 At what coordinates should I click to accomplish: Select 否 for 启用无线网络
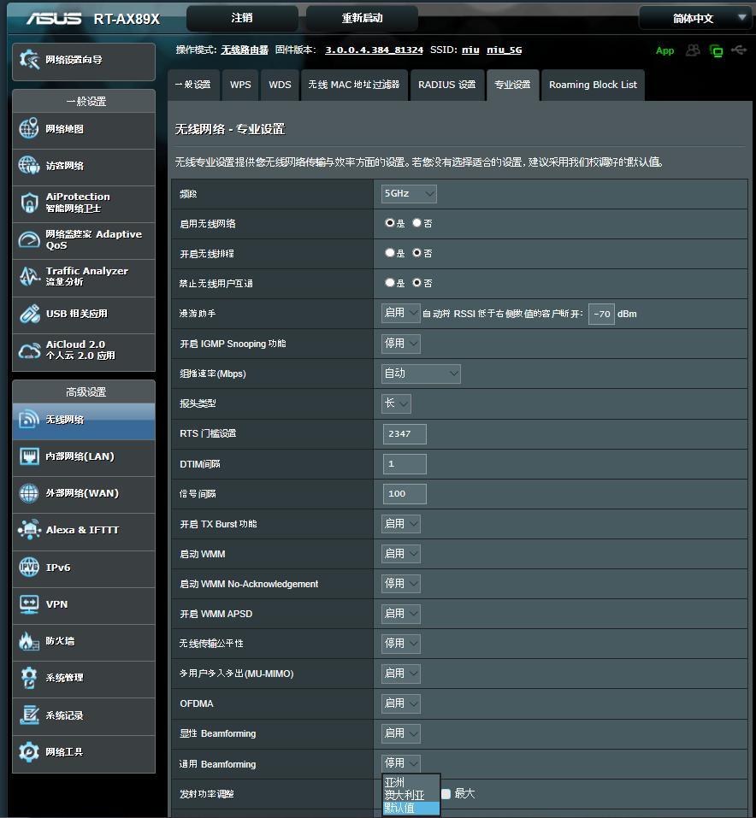click(417, 223)
